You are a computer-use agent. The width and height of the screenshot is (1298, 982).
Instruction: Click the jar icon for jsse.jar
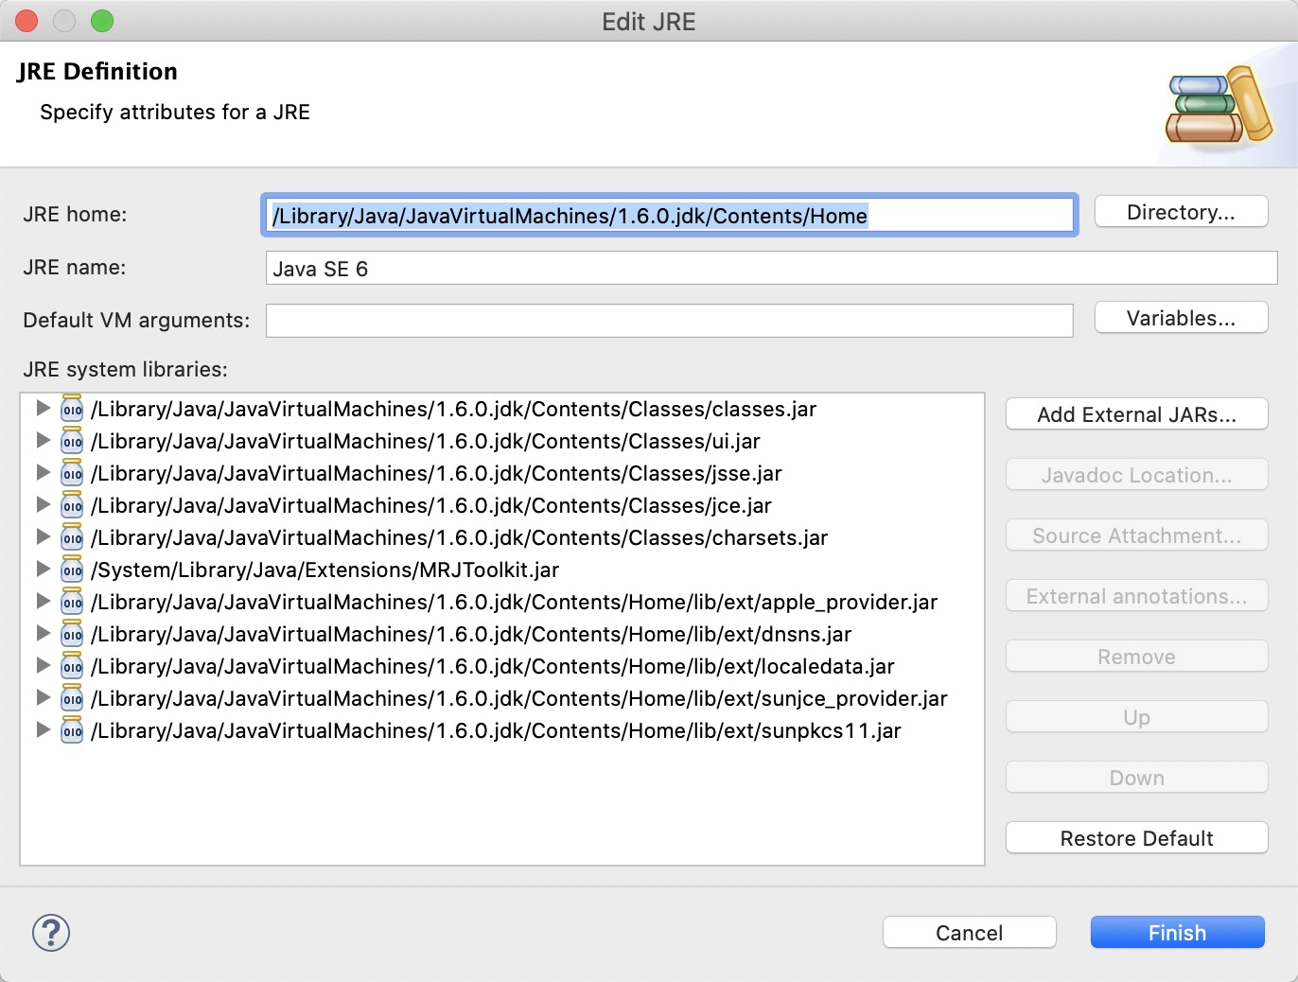coord(72,473)
